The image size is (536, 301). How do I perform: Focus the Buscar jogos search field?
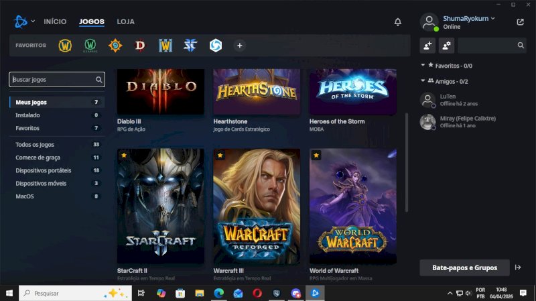57,79
